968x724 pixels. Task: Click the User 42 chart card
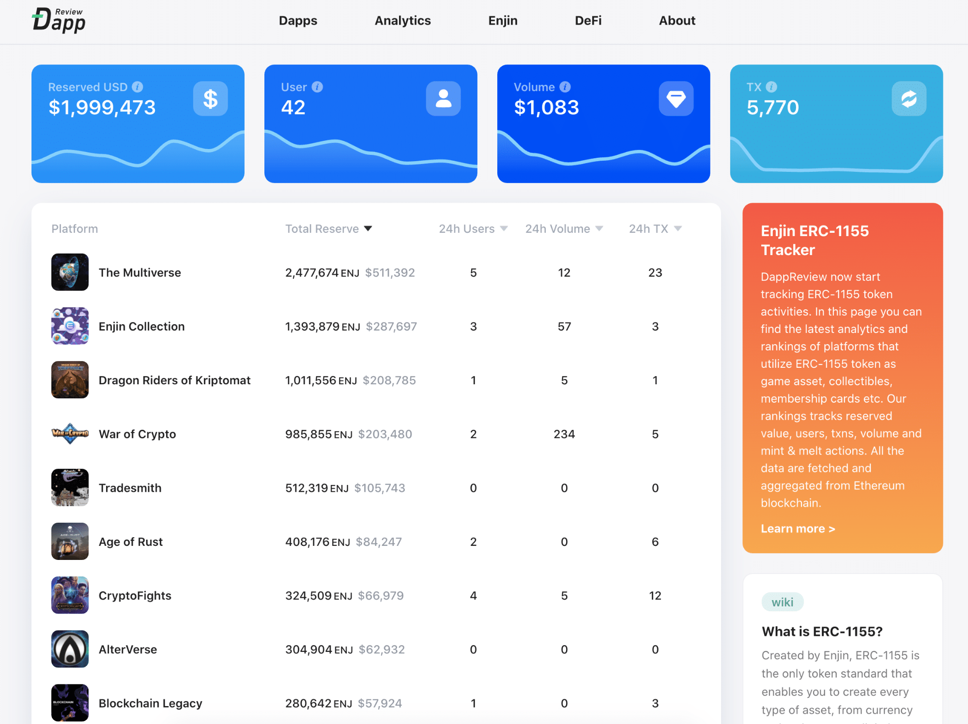click(x=371, y=124)
